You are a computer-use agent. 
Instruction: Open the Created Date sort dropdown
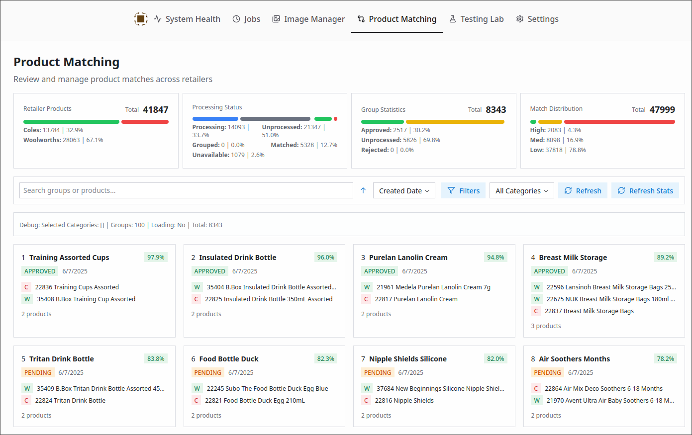404,190
